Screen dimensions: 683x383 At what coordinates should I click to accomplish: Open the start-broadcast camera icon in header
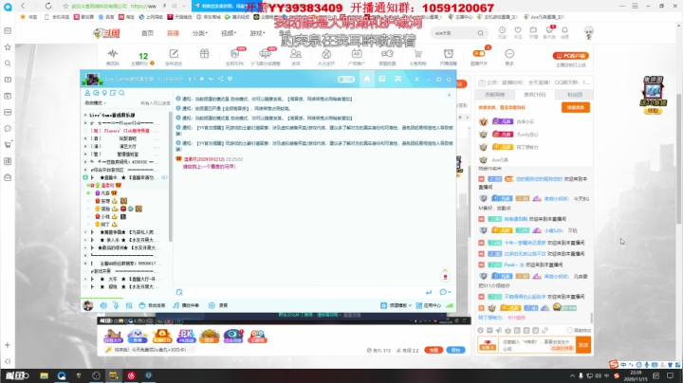click(533, 30)
